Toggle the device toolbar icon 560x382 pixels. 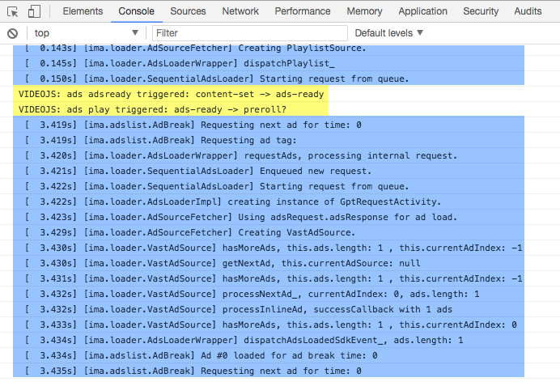[x=34, y=11]
